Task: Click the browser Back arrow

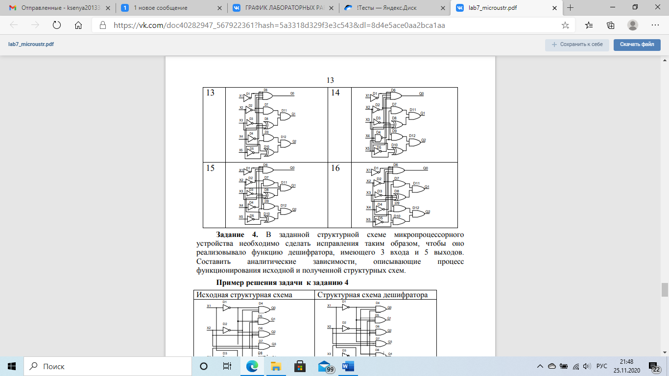Action: point(14,25)
